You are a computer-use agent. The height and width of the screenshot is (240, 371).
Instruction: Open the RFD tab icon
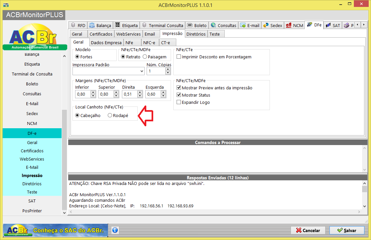(x=73, y=25)
